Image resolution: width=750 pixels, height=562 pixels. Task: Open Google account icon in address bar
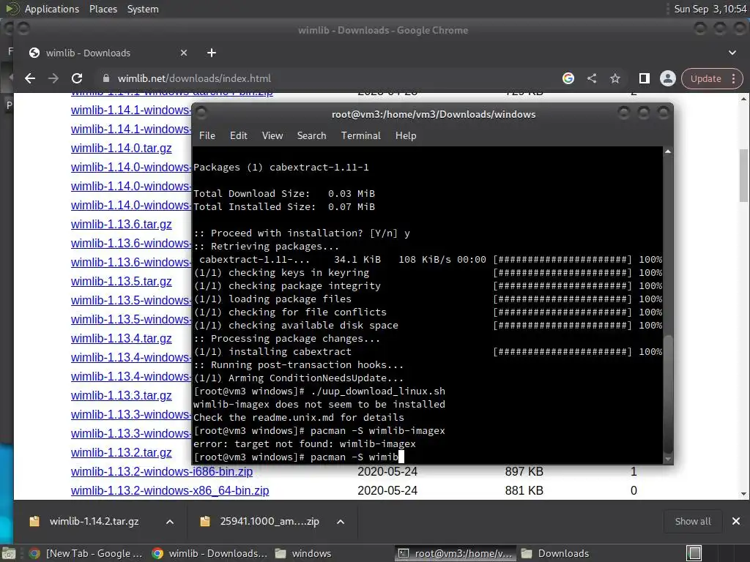(x=568, y=78)
